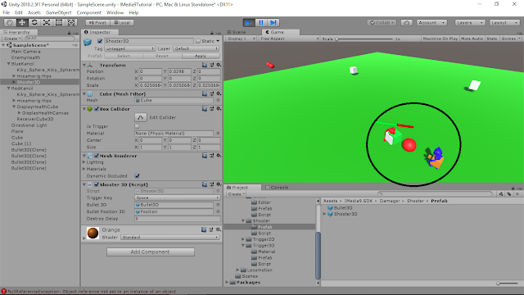
Task: Search by label icon in Project panel
Action: 509,194
